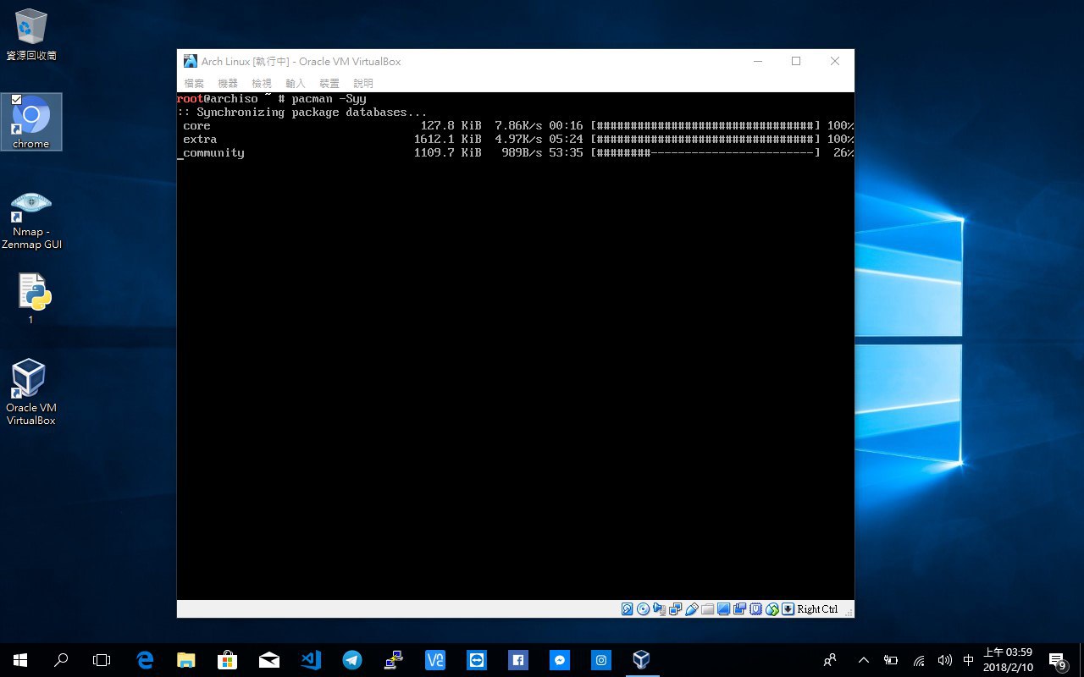
Task: Open PuTTY from the taskbar
Action: [x=394, y=660]
